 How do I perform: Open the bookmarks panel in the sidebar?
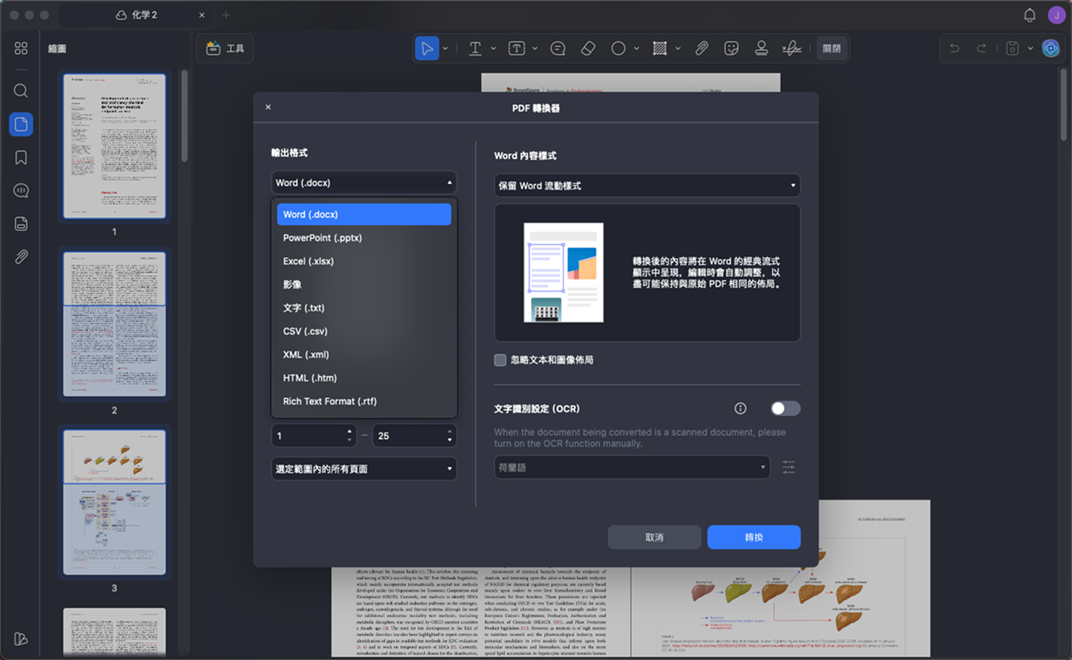pyautogui.click(x=21, y=157)
